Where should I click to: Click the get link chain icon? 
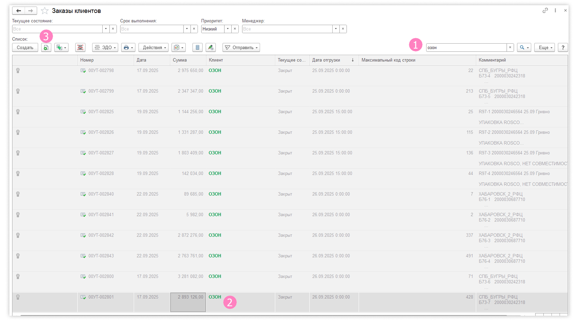click(x=545, y=10)
